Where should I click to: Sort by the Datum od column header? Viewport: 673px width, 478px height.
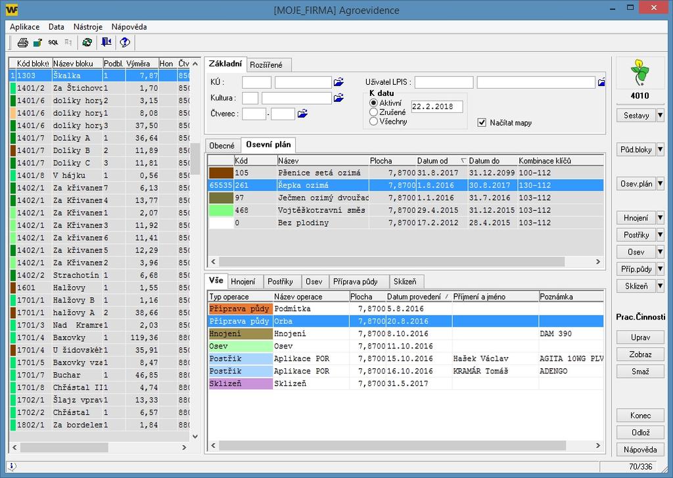441,160
